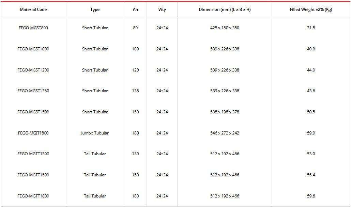Viewport: 351px width, 207px height.
Task: Select the FEGO-MGST800 material code
Action: pyautogui.click(x=33, y=28)
